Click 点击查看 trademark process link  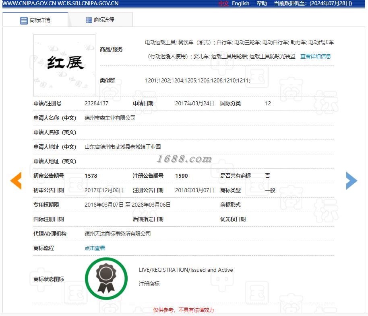[95, 248]
